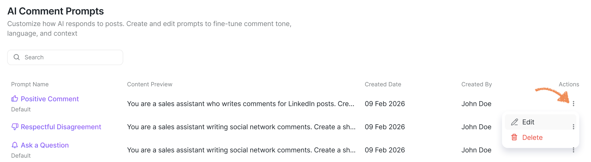The height and width of the screenshot is (162, 591).
Task: Click the thumbs-up icon beside Positive Comment
Action: 15,99
